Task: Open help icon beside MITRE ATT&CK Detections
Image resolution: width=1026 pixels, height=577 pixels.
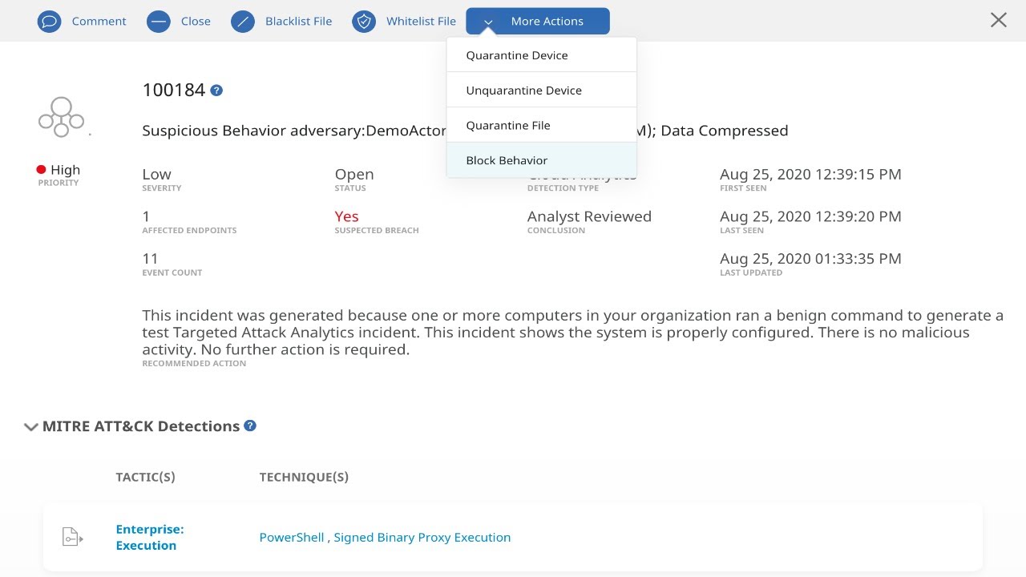Action: click(x=250, y=426)
